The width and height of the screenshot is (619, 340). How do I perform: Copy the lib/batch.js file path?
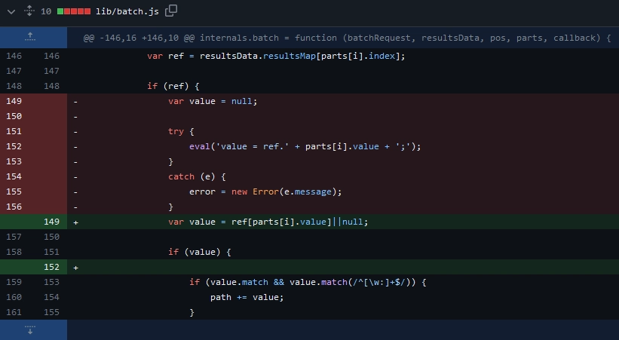171,11
